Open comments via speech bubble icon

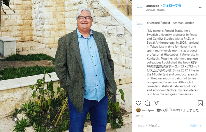coord(147,103)
